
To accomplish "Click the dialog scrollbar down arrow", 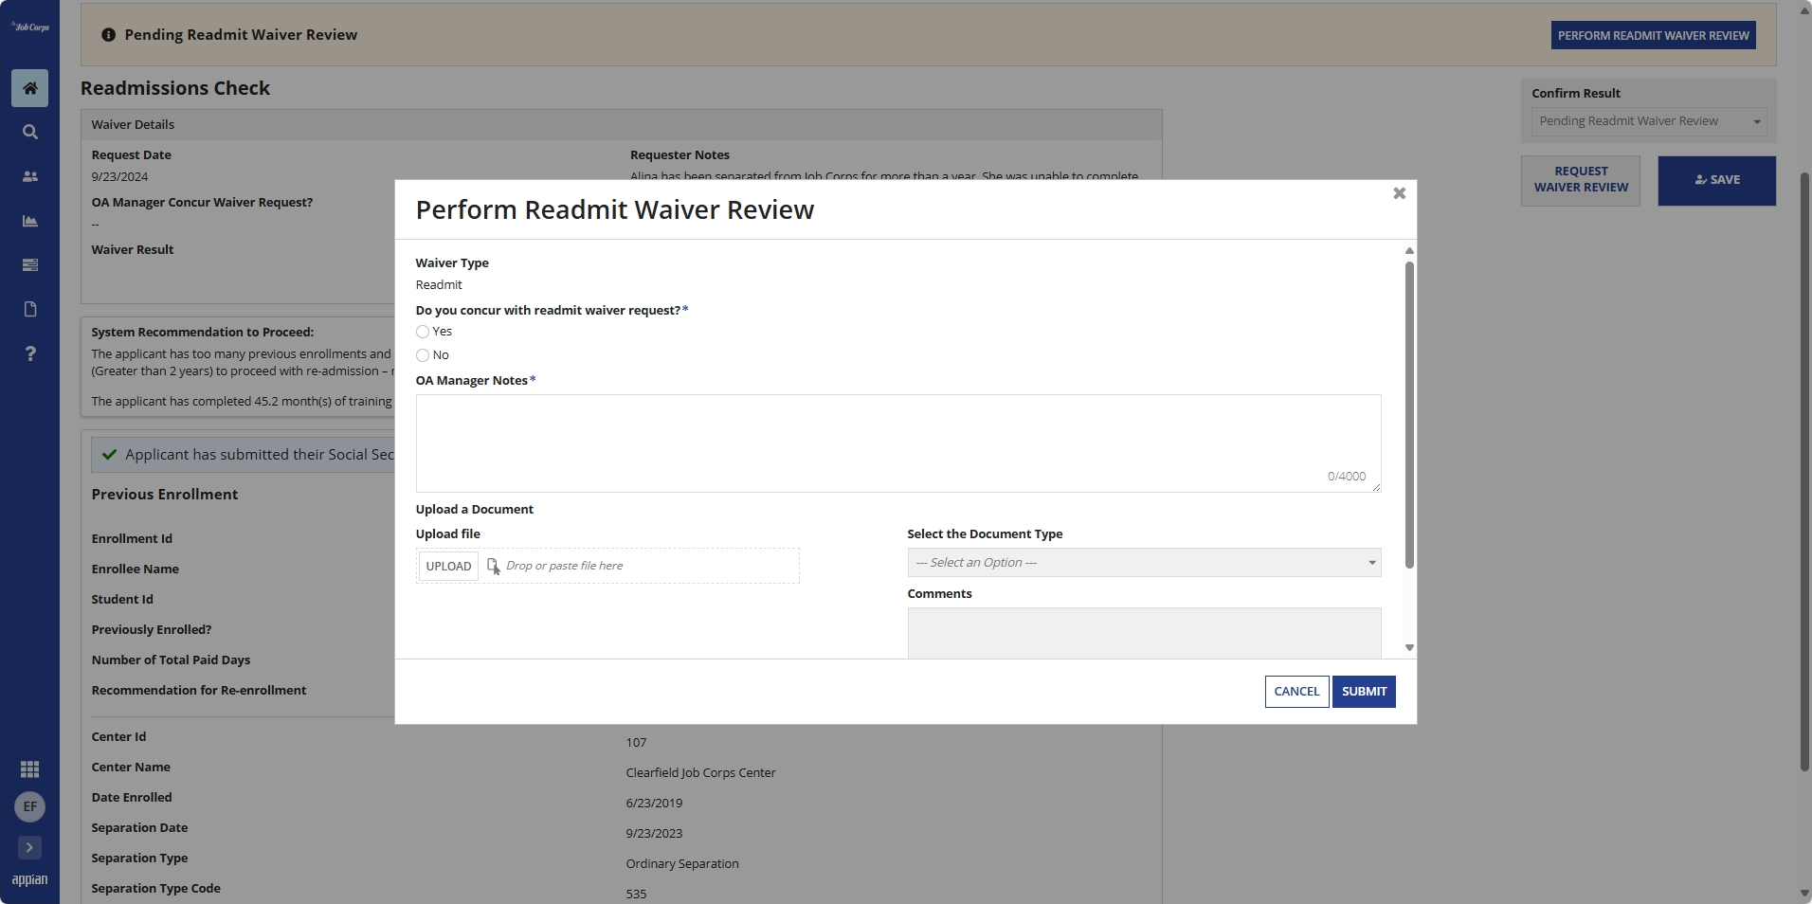I will [1409, 648].
